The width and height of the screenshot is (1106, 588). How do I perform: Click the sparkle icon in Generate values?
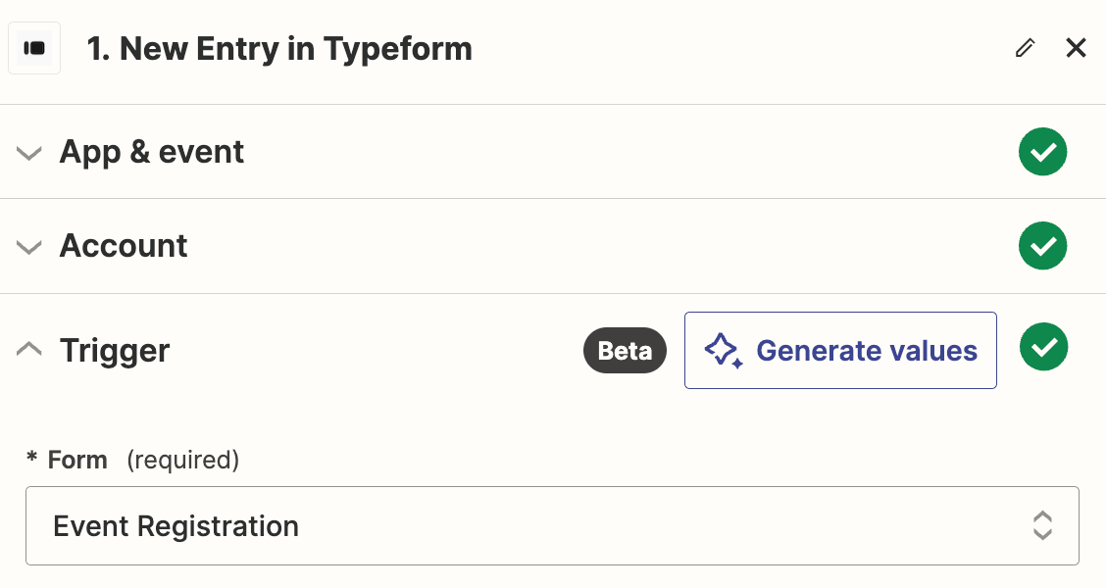point(724,351)
